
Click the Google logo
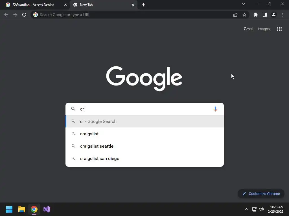tap(144, 79)
